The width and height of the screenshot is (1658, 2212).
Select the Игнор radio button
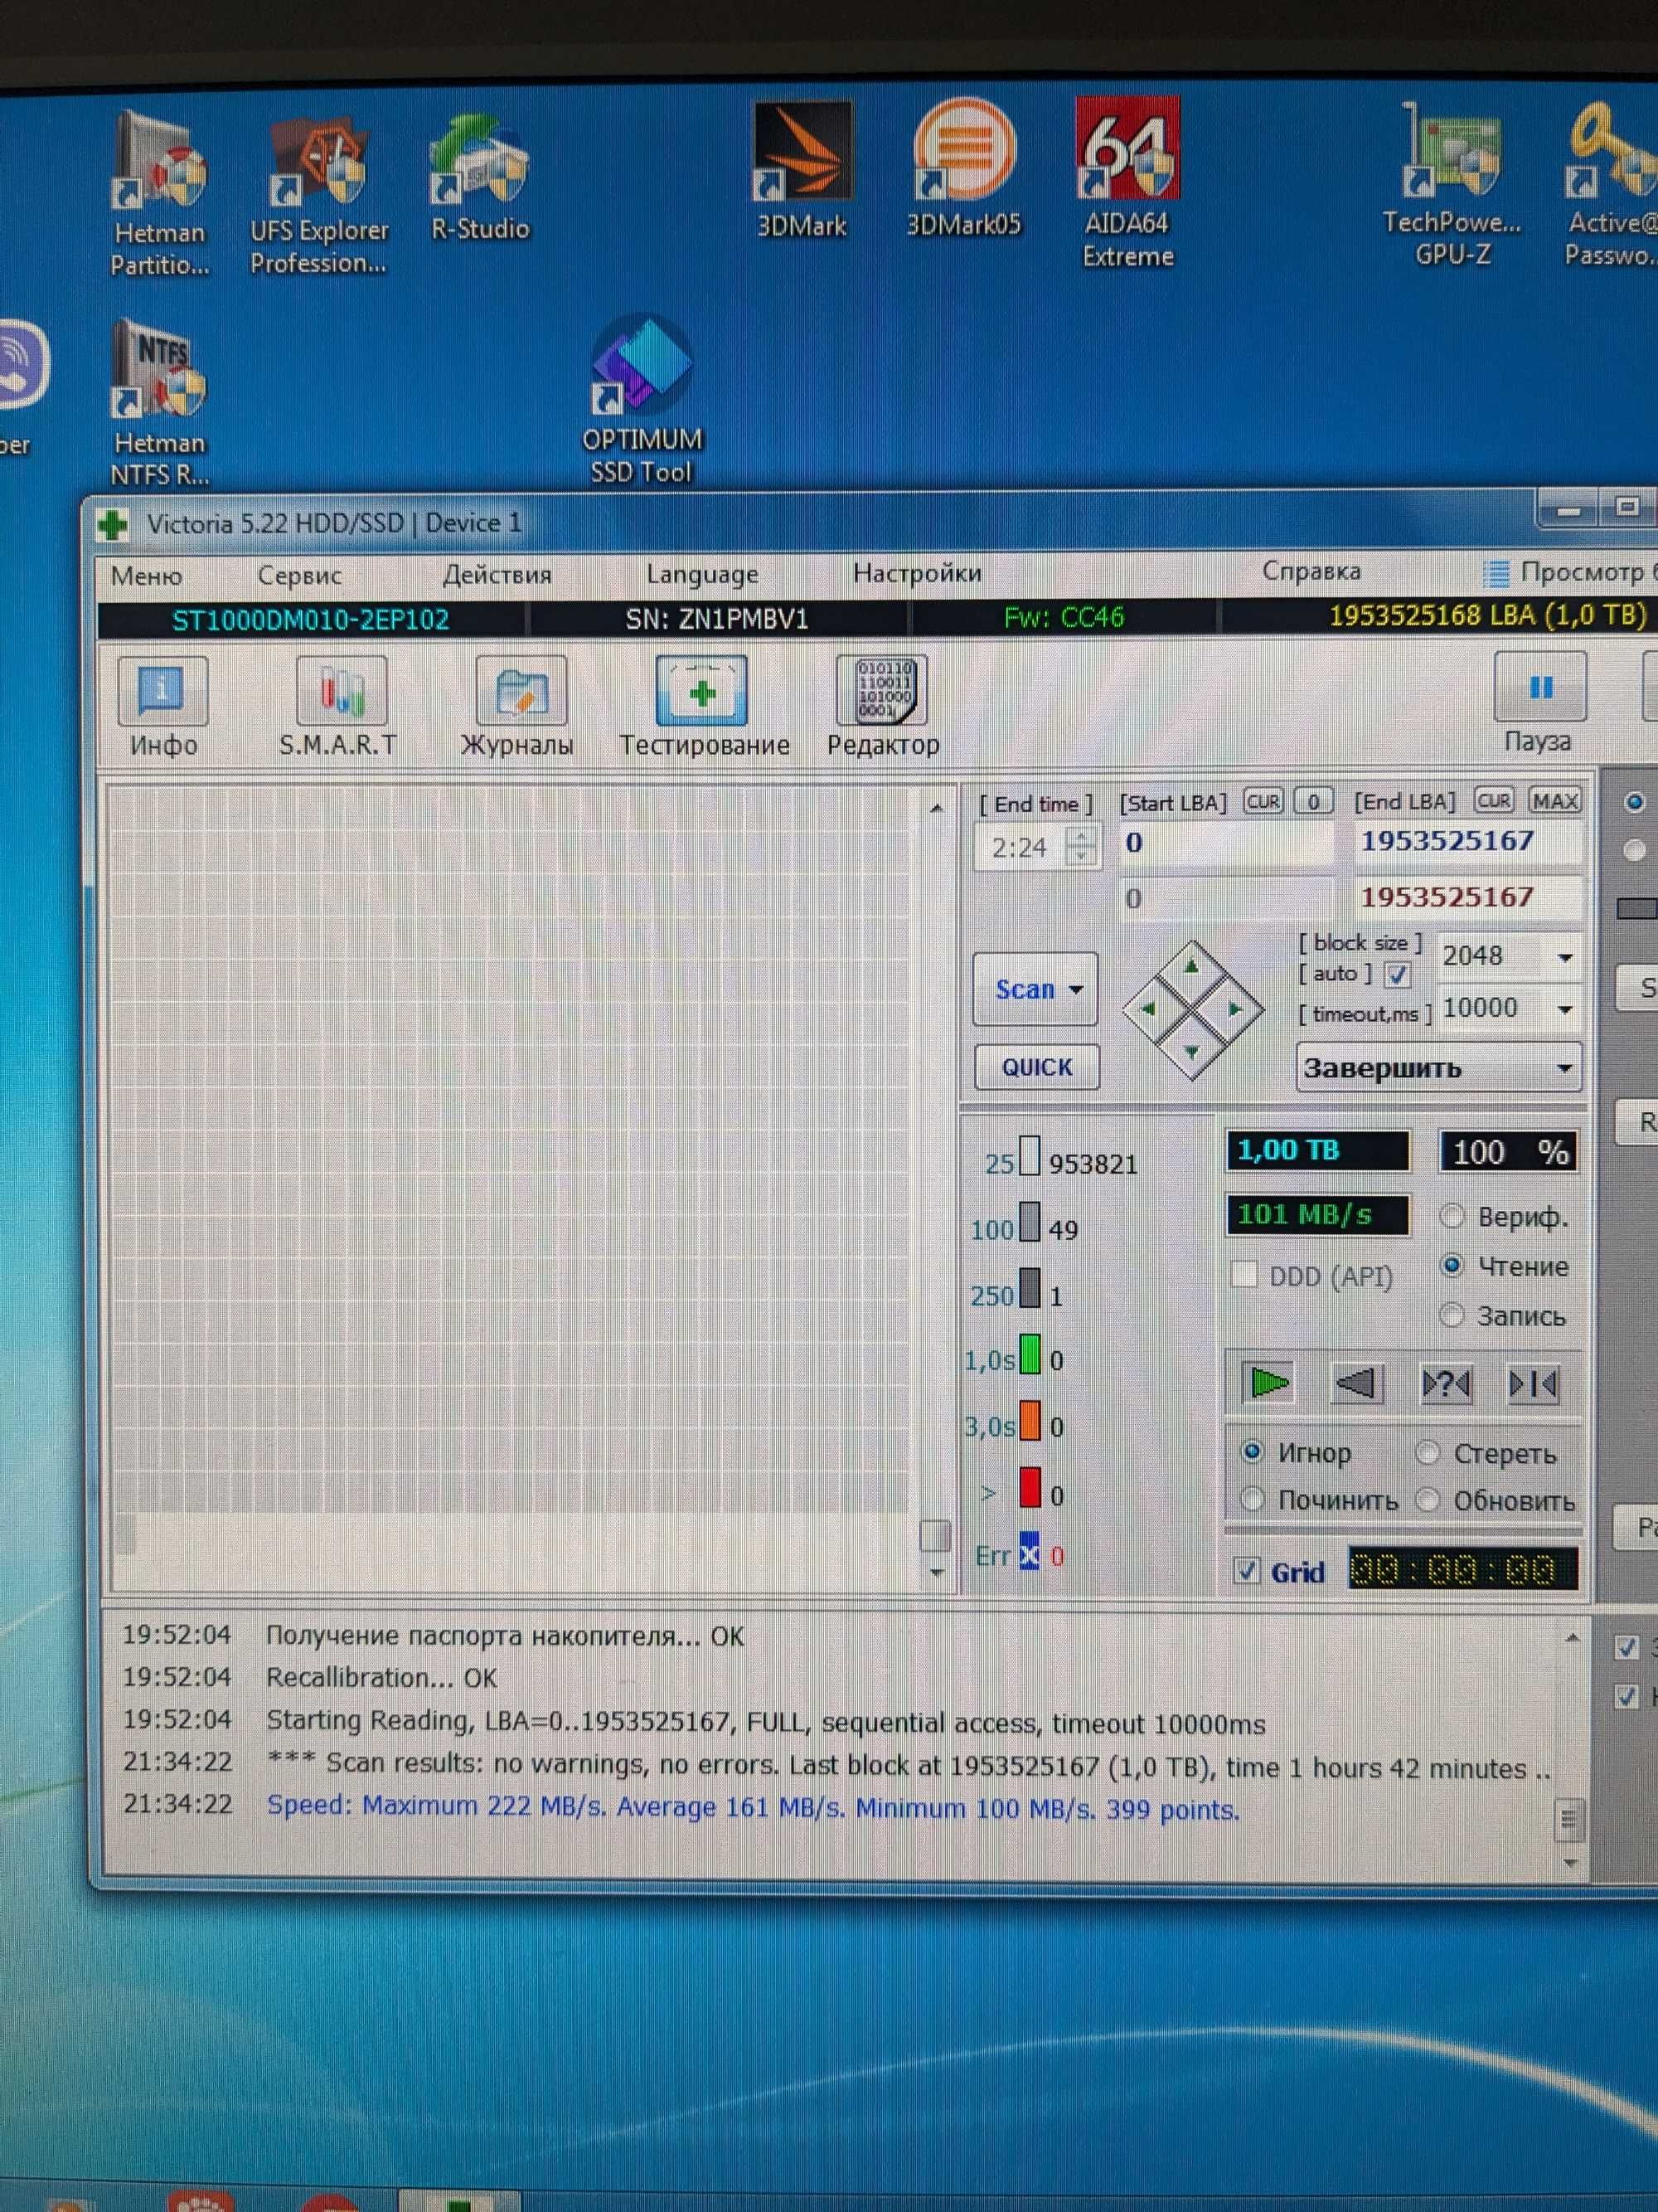point(1251,1451)
